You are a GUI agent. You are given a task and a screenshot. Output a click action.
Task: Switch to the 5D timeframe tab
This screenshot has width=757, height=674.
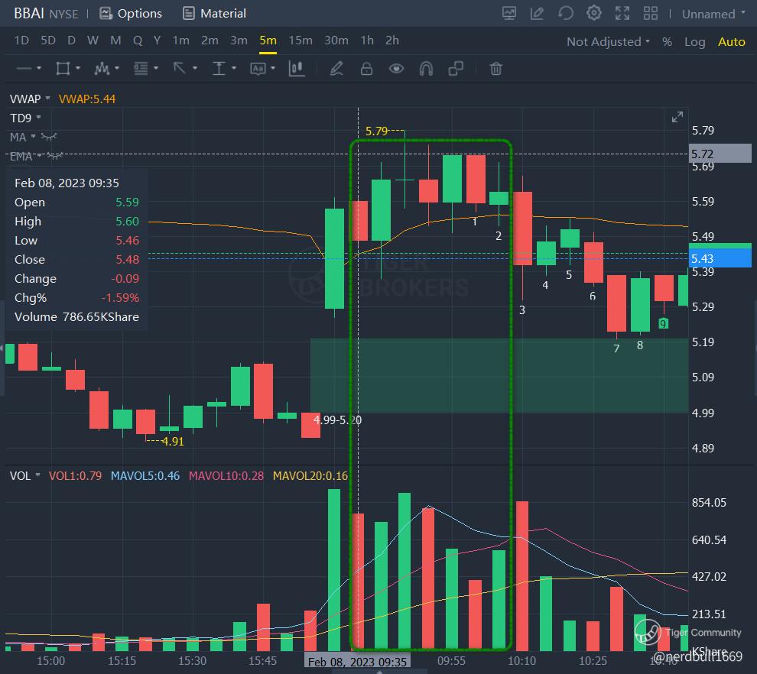click(48, 41)
